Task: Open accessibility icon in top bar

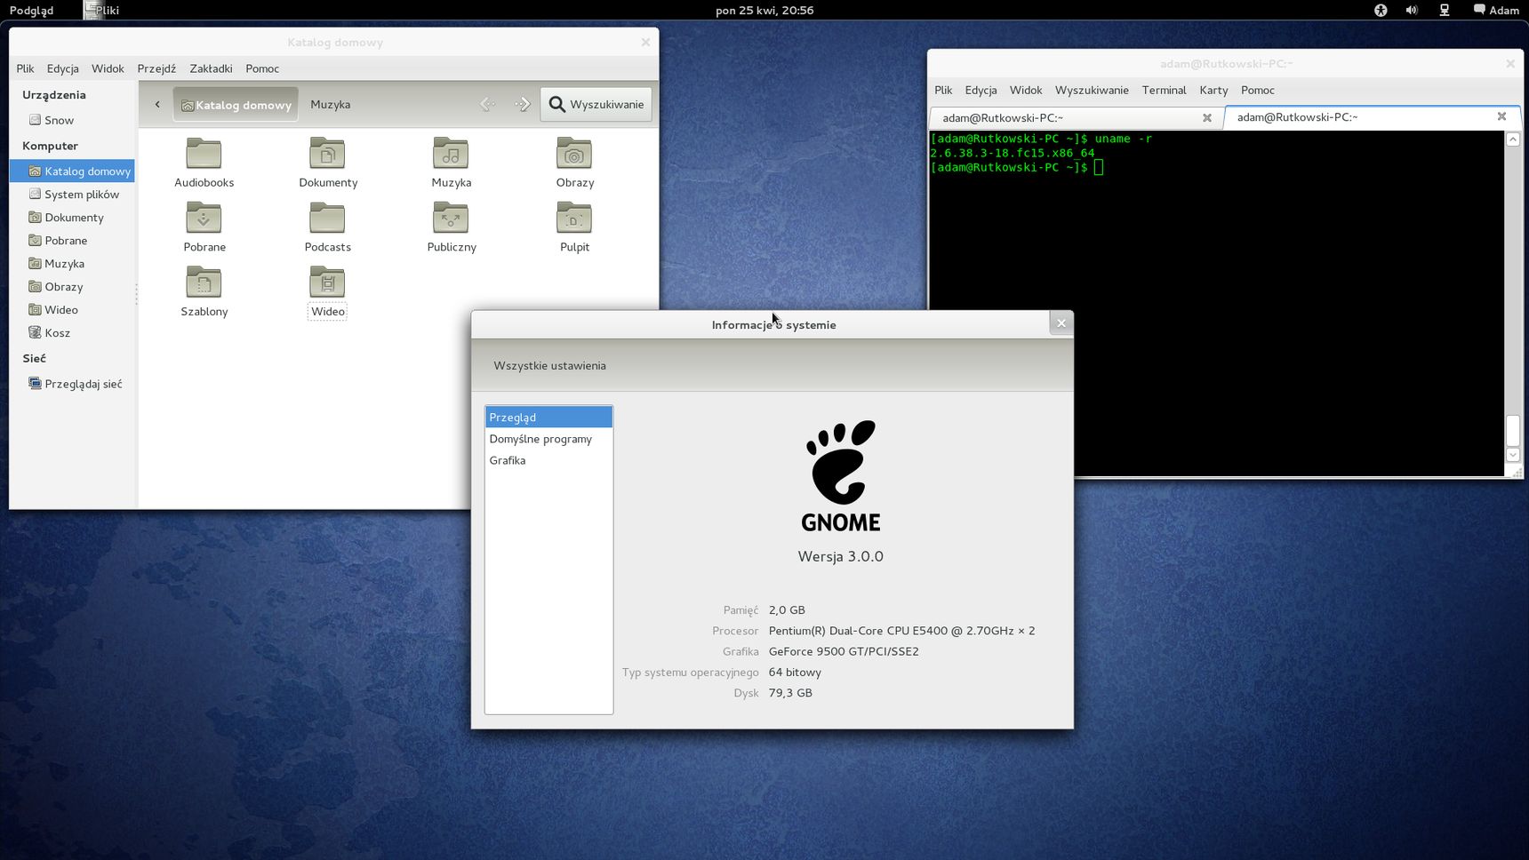Action: 1381,10
